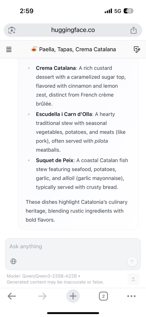Image resolution: width=146 pixels, height=317 pixels.
Task: Open browser three-dot more menu
Action: [x=131, y=296]
